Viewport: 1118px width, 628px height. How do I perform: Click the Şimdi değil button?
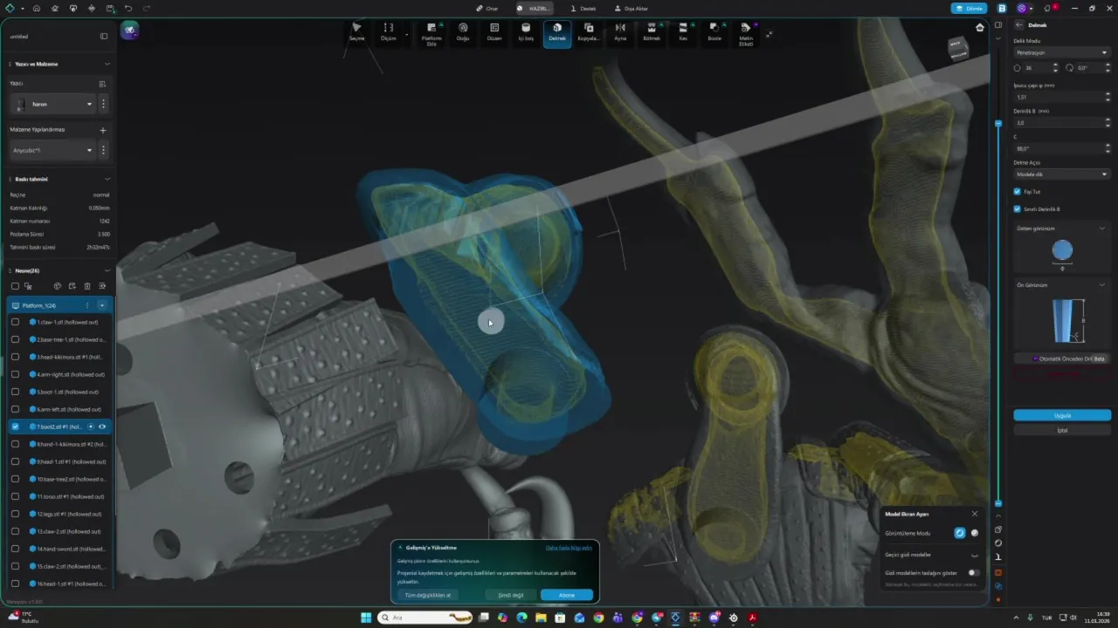point(511,595)
